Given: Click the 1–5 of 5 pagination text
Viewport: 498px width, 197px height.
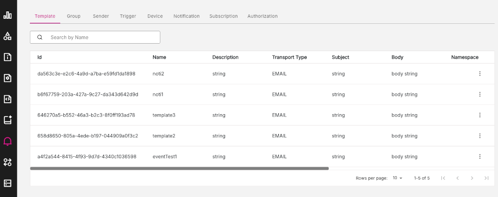Looking at the screenshot, I should click(422, 178).
